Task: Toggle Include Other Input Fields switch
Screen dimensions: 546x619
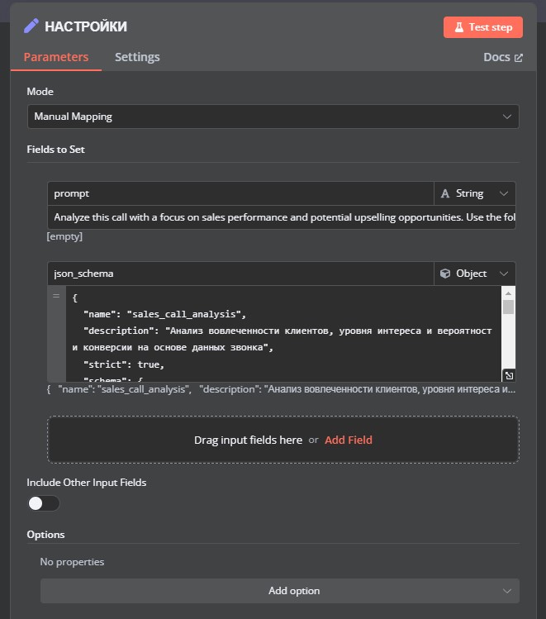Action: point(44,503)
